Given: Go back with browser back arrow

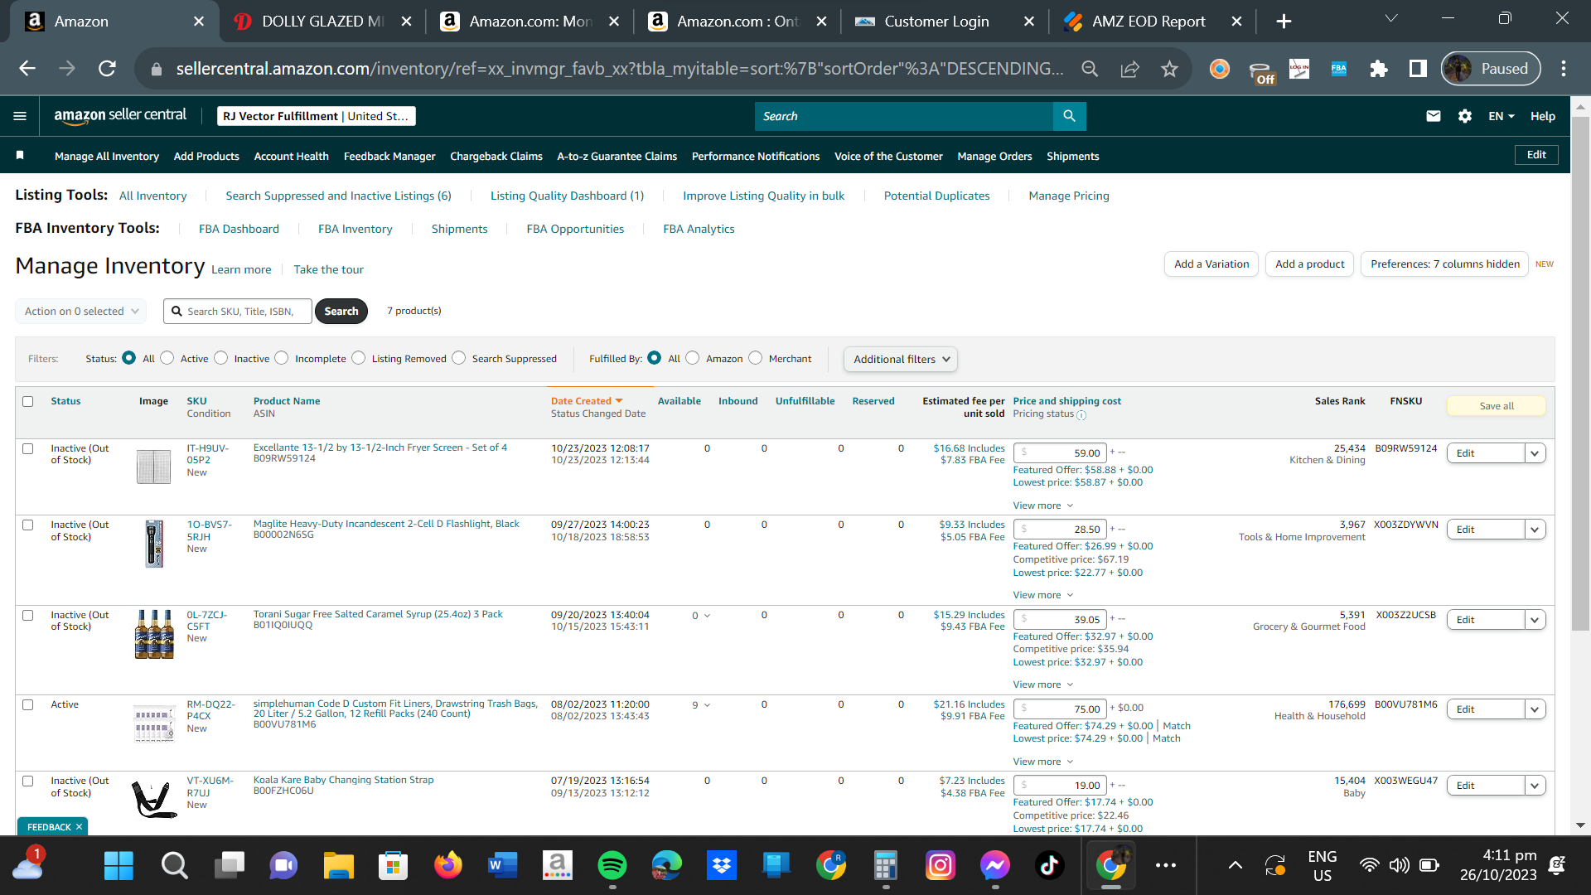Looking at the screenshot, I should [x=27, y=69].
